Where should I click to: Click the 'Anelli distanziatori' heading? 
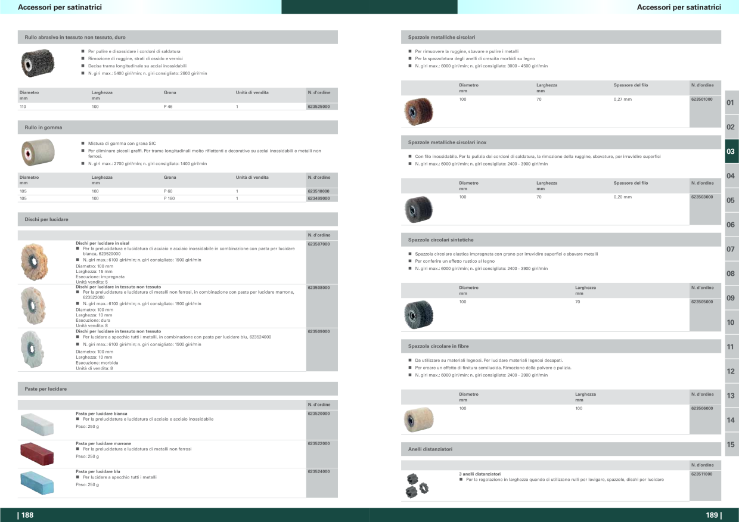tap(430, 448)
